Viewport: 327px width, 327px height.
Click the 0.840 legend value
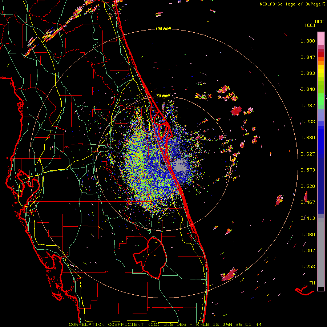pyautogui.click(x=308, y=89)
